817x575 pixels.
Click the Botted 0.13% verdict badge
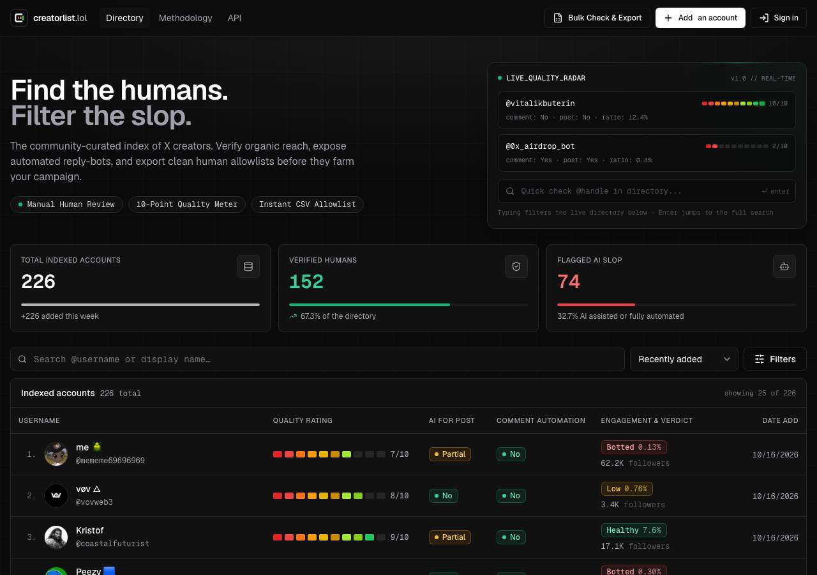click(x=634, y=447)
